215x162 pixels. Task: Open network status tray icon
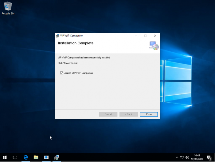coord(182,157)
